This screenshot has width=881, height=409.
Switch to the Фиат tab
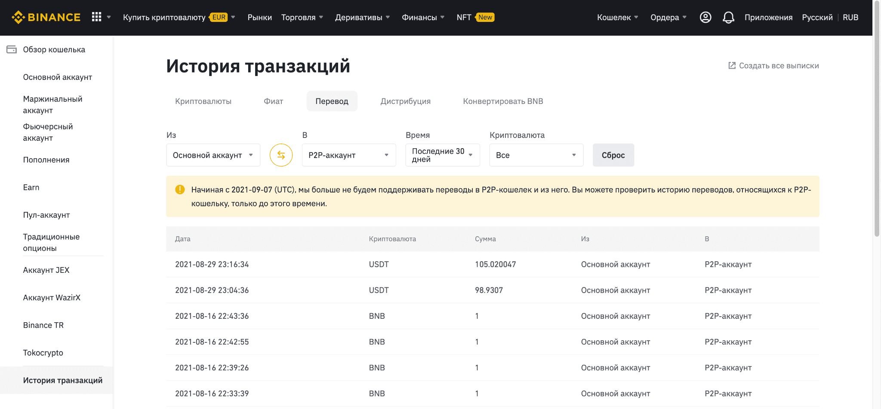tap(273, 101)
